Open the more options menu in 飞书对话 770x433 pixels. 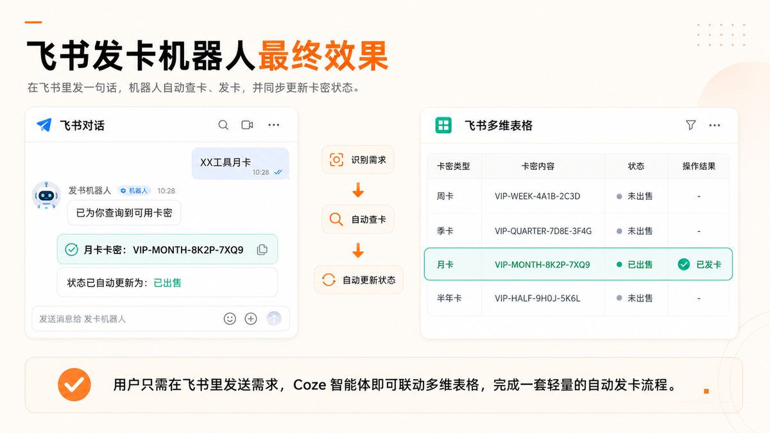point(274,125)
